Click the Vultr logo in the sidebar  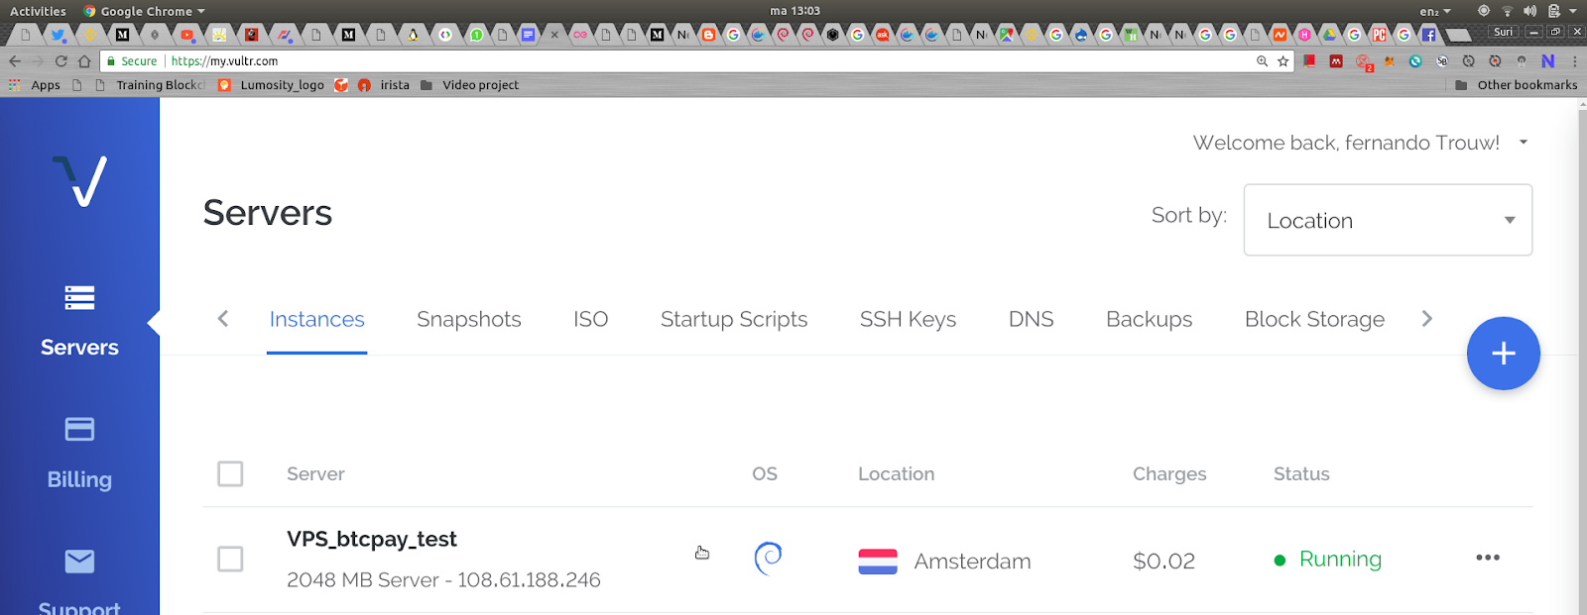(80, 180)
